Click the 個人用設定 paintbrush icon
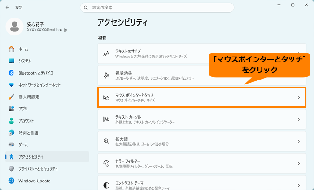The height and width of the screenshot is (190, 314). (11, 97)
